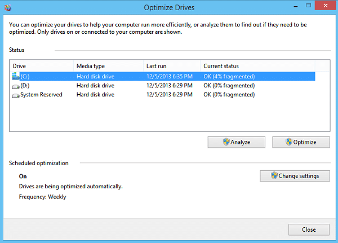Click 'OK (4% fragmented)' status cell
Image resolution: width=338 pixels, height=243 pixels.
[229, 77]
